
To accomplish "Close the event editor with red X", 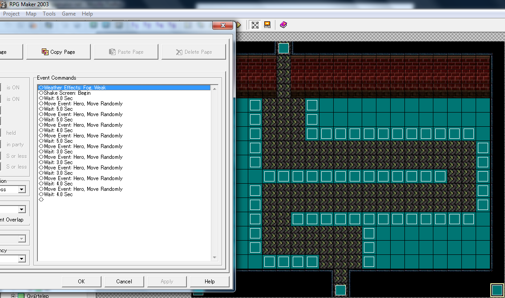I will tap(222, 26).
